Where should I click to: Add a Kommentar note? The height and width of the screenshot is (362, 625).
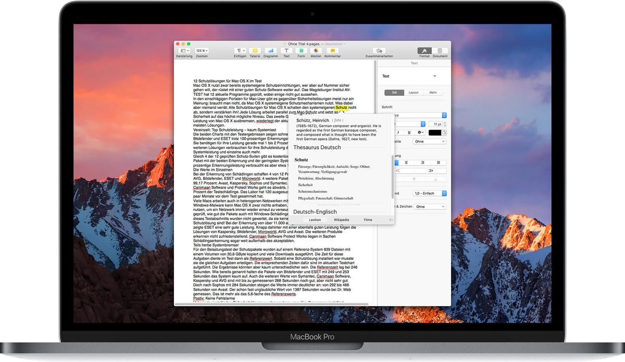click(x=332, y=51)
